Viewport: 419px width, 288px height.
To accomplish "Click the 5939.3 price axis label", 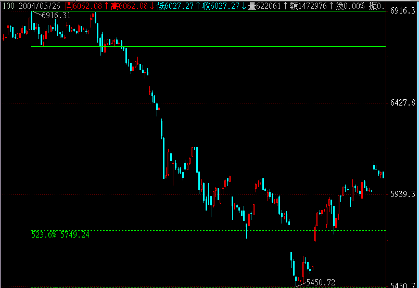I will [x=403, y=194].
